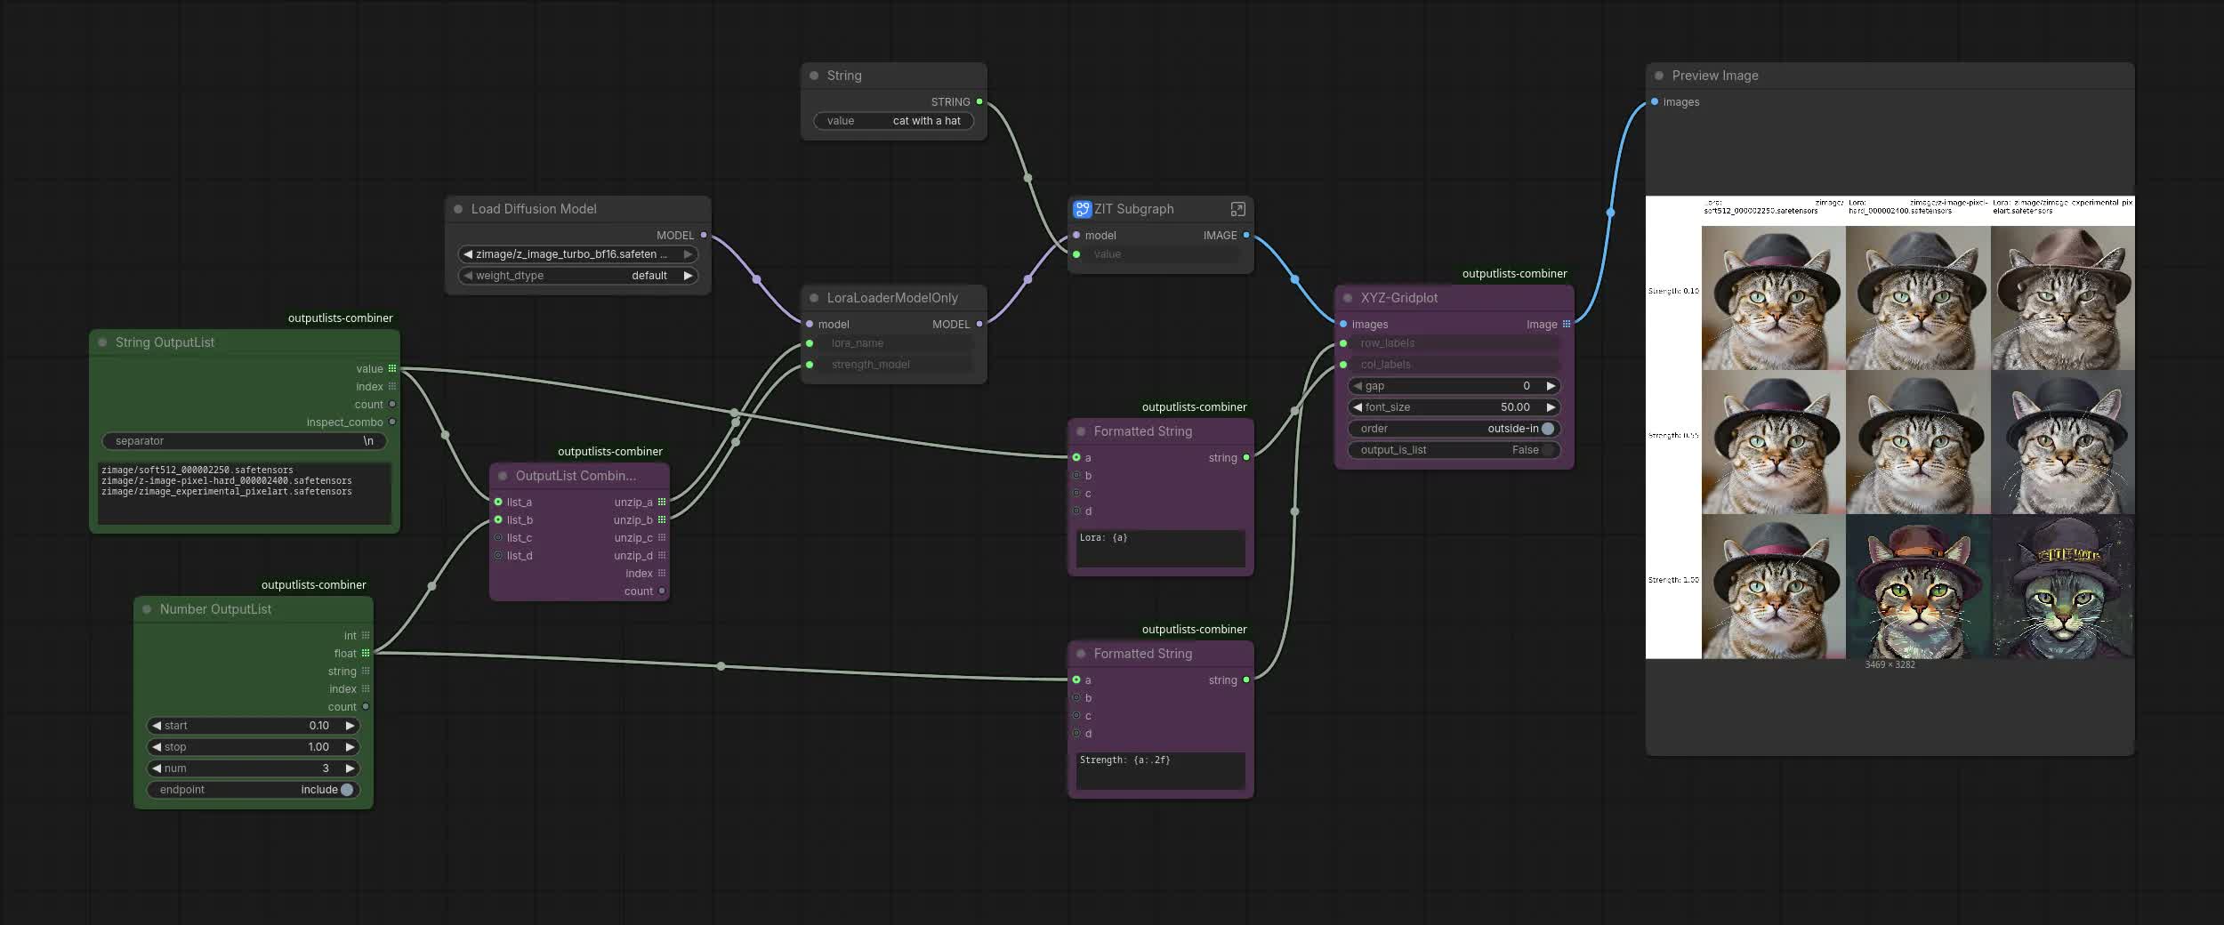The image size is (2224, 925).
Task: Decrease the stop value with its left arrow
Action: [157, 747]
